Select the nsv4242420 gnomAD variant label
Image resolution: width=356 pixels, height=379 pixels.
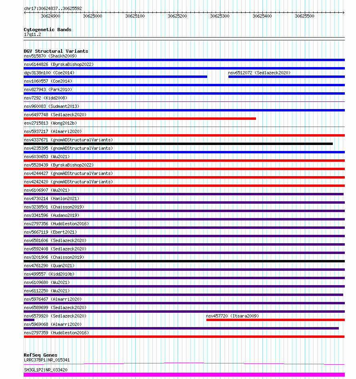[68, 182]
